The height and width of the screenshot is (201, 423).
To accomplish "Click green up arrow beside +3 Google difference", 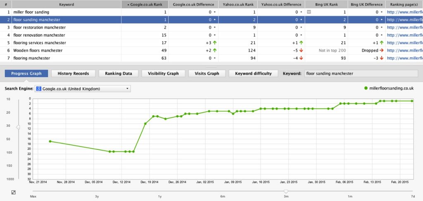I will (214, 43).
